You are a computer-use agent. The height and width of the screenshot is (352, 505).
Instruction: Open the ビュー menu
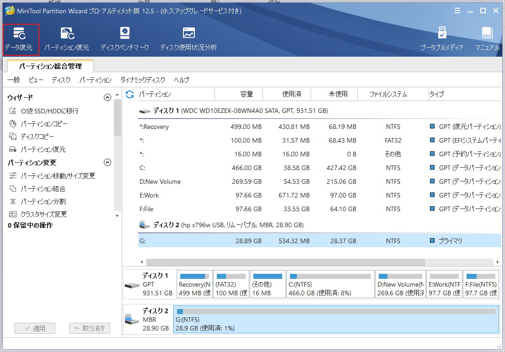click(36, 80)
